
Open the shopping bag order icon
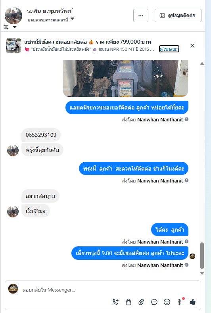click(129, 302)
